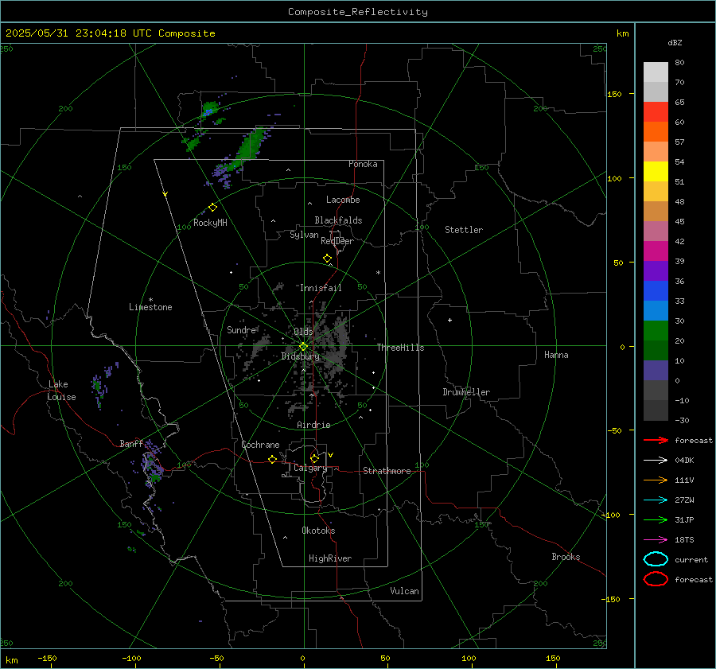Click the Cochrane label

[x=260, y=445]
